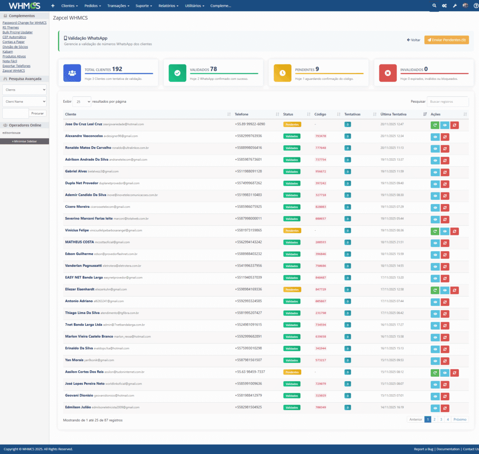Viewport: 479px width, 454px height.
Task: Click red reset icon for Edmilson Julião
Action: tap(445, 408)
